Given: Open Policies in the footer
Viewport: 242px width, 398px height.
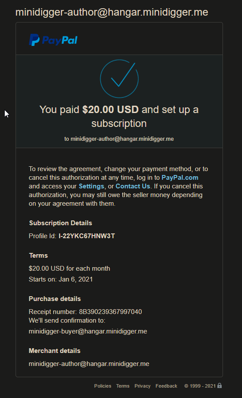Looking at the screenshot, I should click(x=102, y=386).
